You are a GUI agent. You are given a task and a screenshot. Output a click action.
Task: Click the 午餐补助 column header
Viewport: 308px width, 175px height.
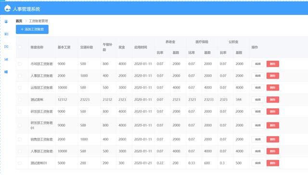pyautogui.click(x=107, y=47)
